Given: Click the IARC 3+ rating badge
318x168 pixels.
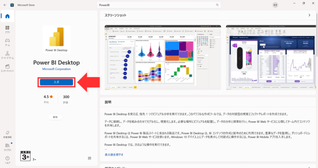Looking at the screenshot, I should click(x=25, y=156).
